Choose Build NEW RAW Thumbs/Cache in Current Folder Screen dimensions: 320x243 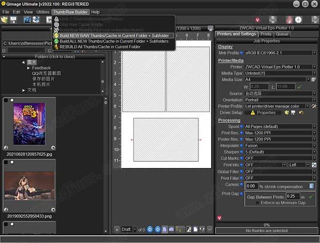(x=114, y=36)
